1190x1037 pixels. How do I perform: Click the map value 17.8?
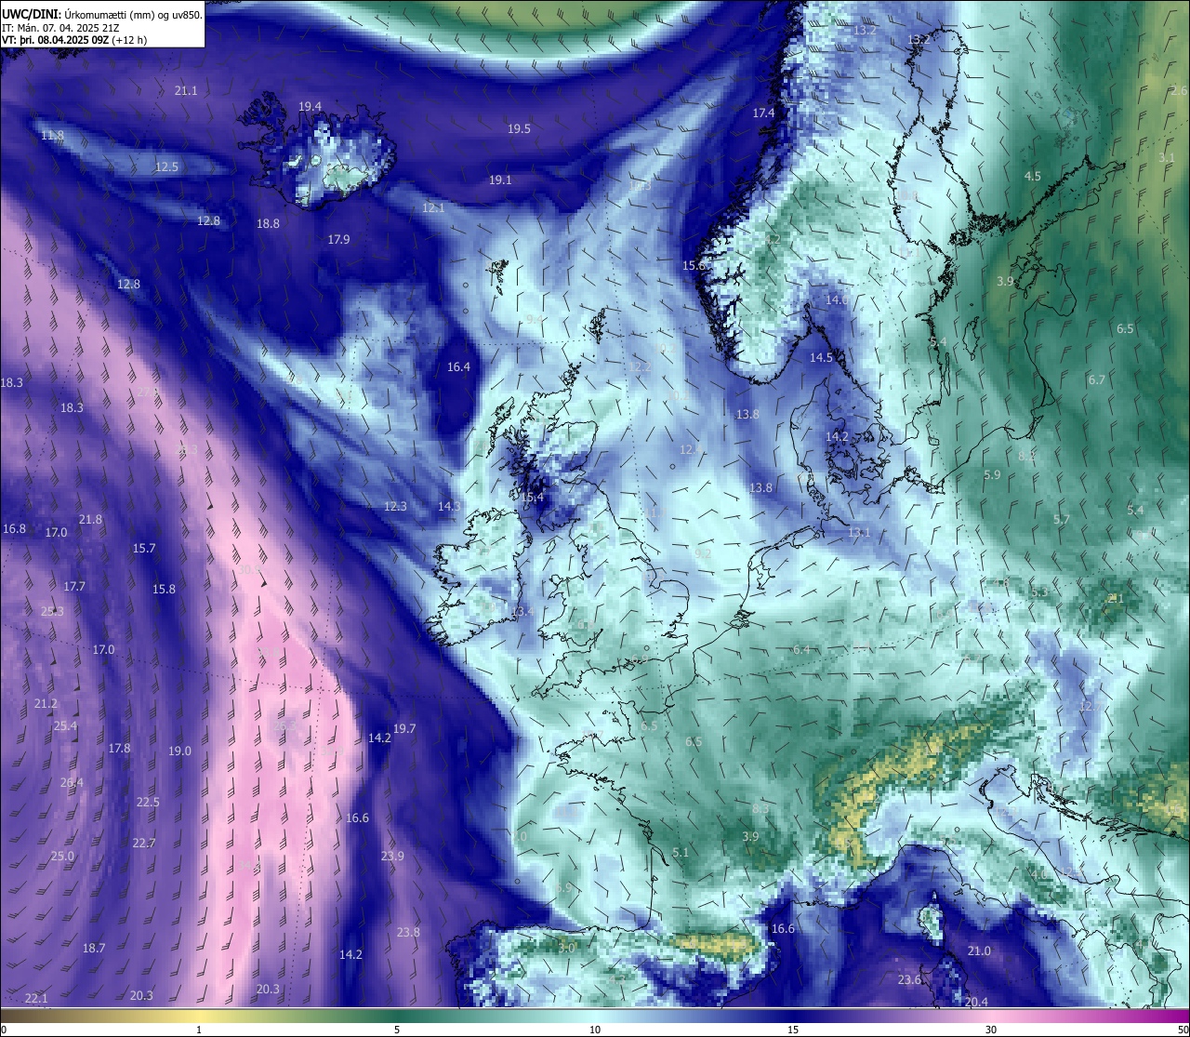point(119,749)
